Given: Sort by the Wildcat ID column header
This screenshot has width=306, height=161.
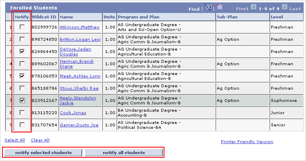Looking at the screenshot, I should (x=44, y=17).
